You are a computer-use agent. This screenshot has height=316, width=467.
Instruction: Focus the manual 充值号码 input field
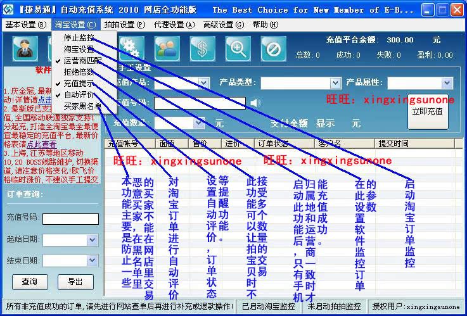[200, 103]
